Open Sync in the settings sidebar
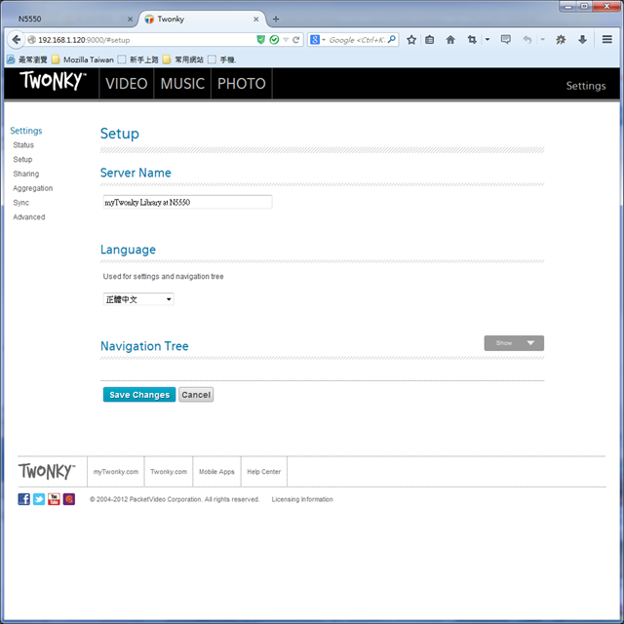Viewport: 624px width, 624px height. click(x=21, y=203)
